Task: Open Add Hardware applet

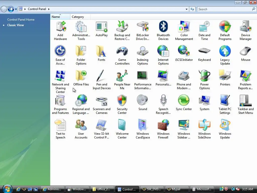Action: click(60, 31)
